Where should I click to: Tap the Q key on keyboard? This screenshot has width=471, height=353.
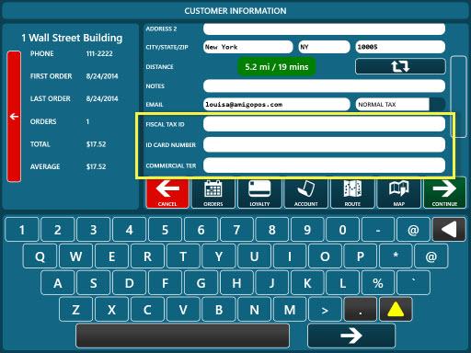point(40,256)
